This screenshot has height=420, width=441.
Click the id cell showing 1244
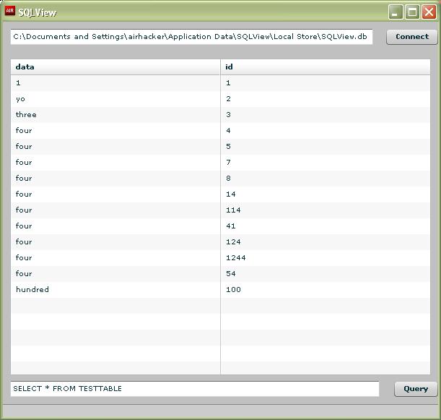326,258
